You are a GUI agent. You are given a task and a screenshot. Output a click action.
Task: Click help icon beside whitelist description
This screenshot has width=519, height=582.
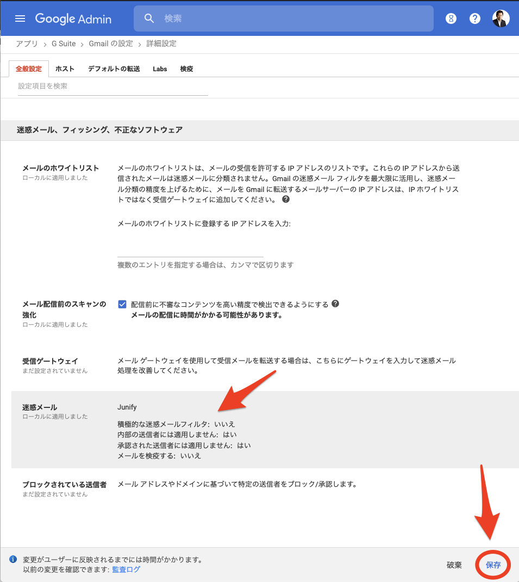click(x=286, y=200)
